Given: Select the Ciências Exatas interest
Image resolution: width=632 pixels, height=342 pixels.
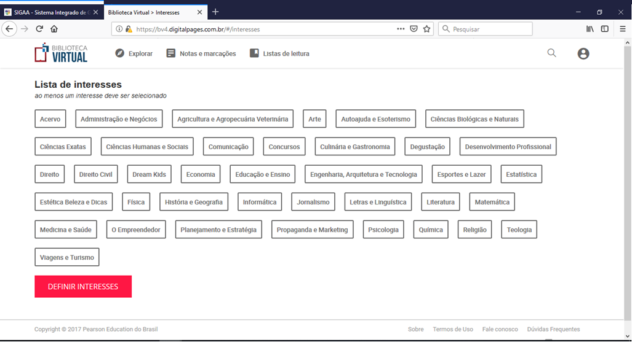Looking at the screenshot, I should (x=63, y=147).
